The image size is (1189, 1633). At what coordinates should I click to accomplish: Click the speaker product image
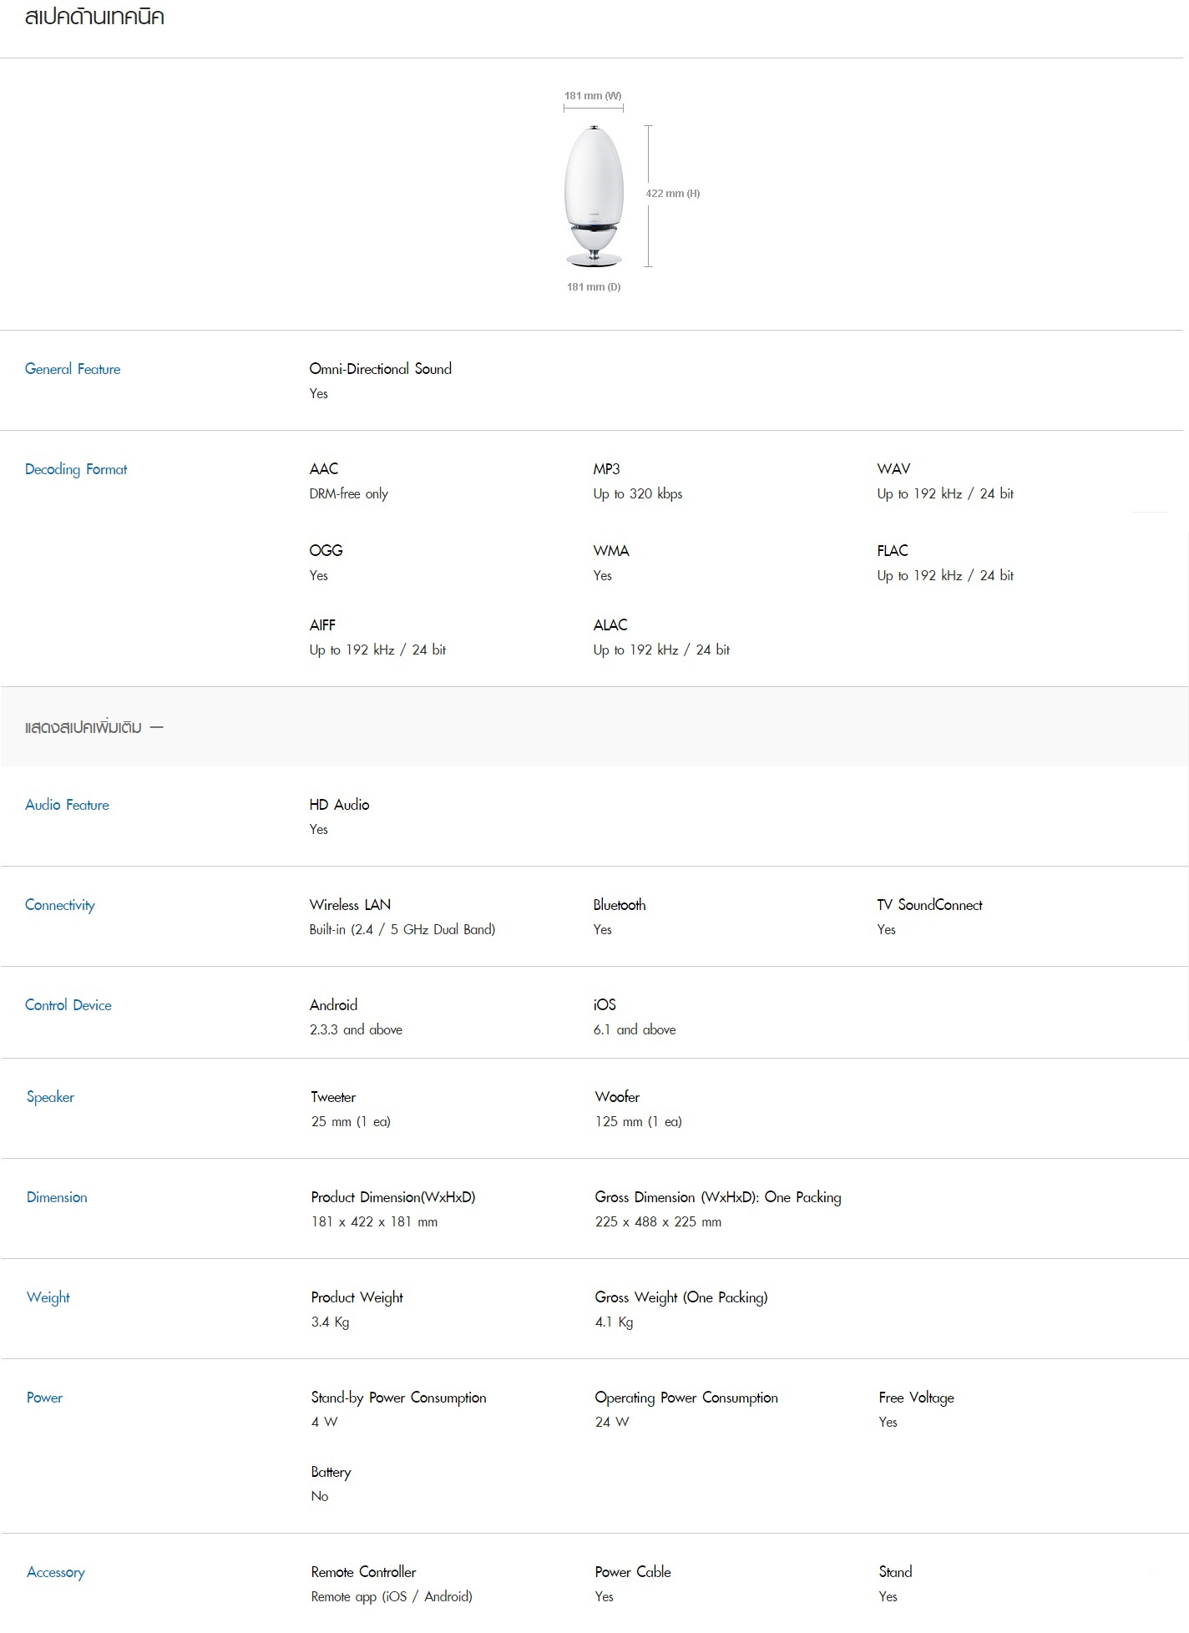pos(594,196)
